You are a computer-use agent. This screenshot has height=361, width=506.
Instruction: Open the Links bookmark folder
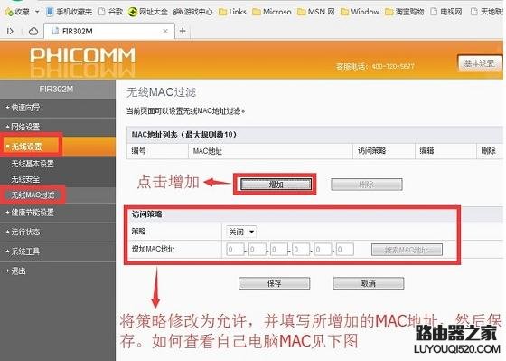[232, 12]
